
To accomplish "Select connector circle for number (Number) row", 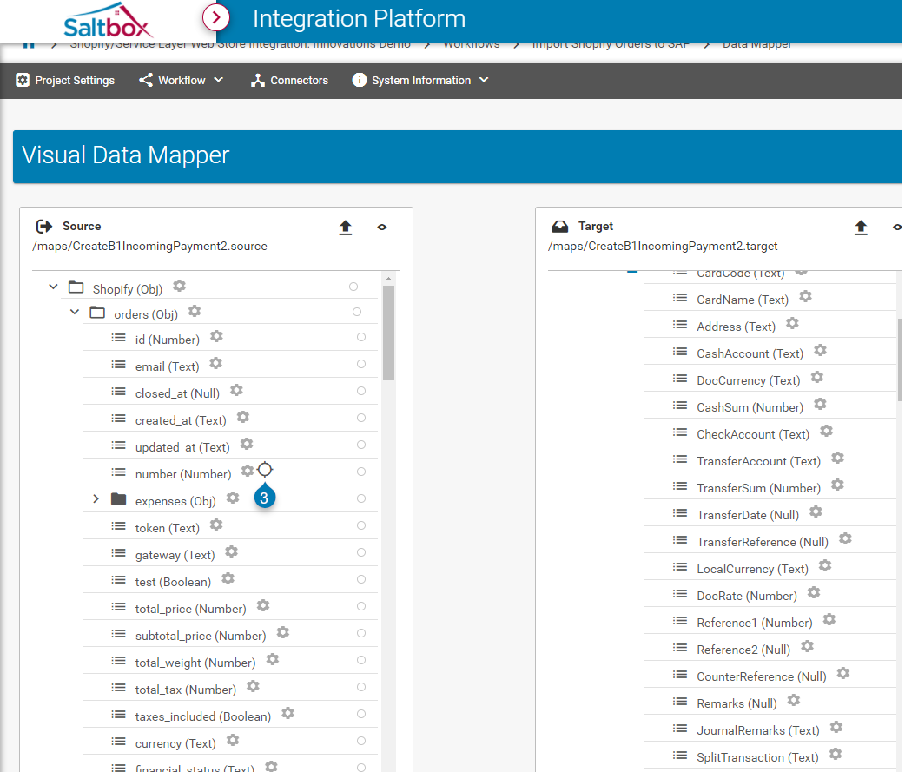I will pos(361,472).
